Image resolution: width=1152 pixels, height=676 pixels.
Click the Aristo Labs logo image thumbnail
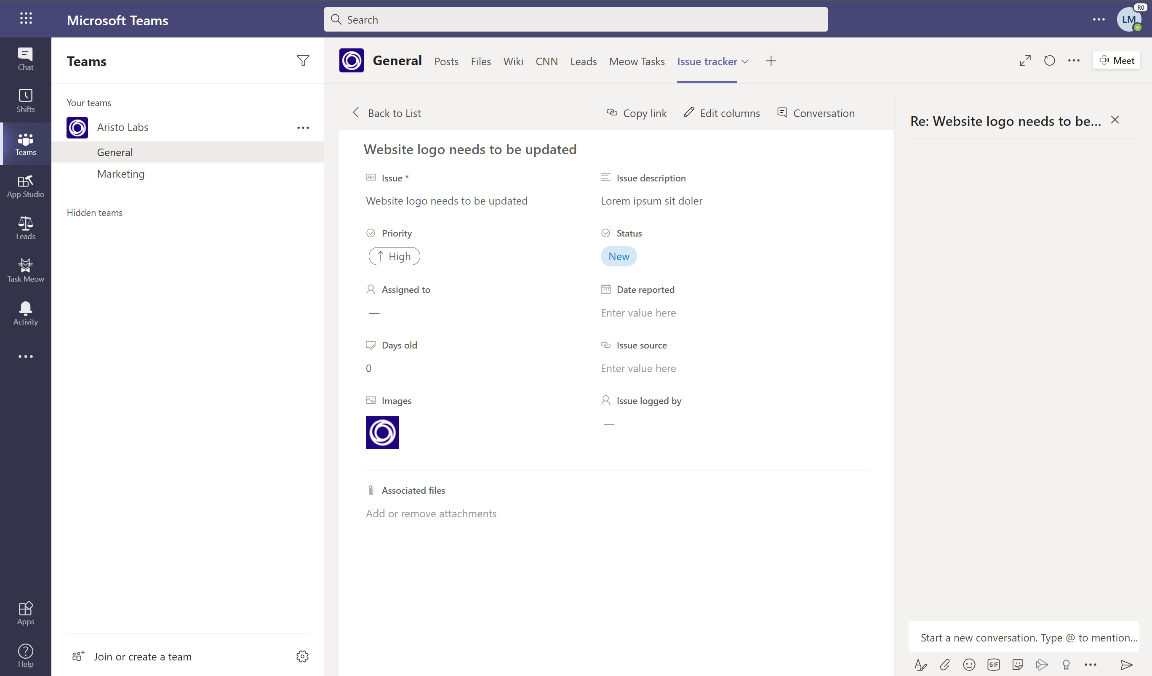pyautogui.click(x=382, y=432)
